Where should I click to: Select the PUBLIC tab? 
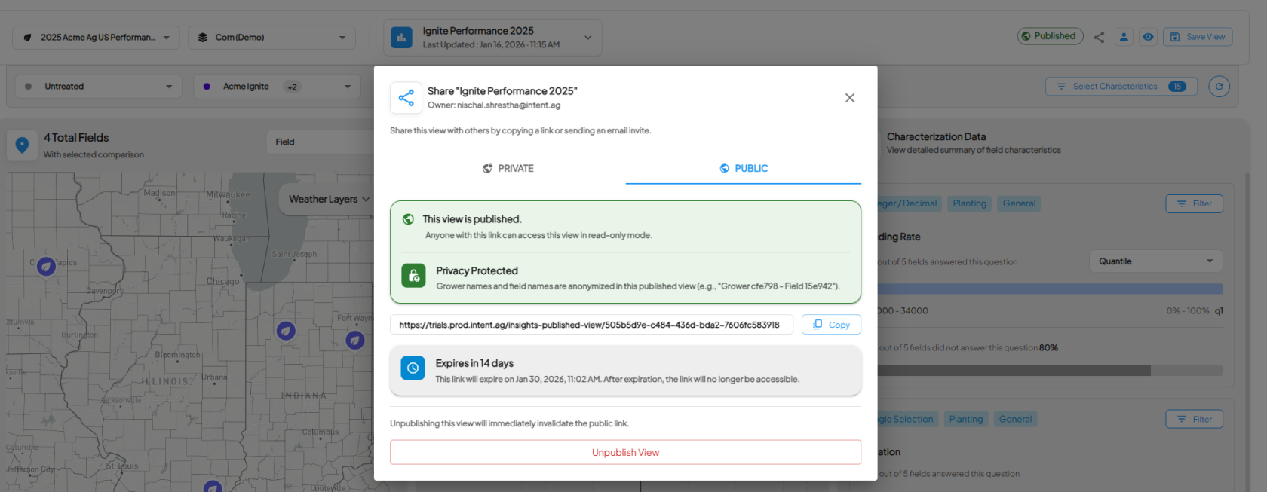744,169
